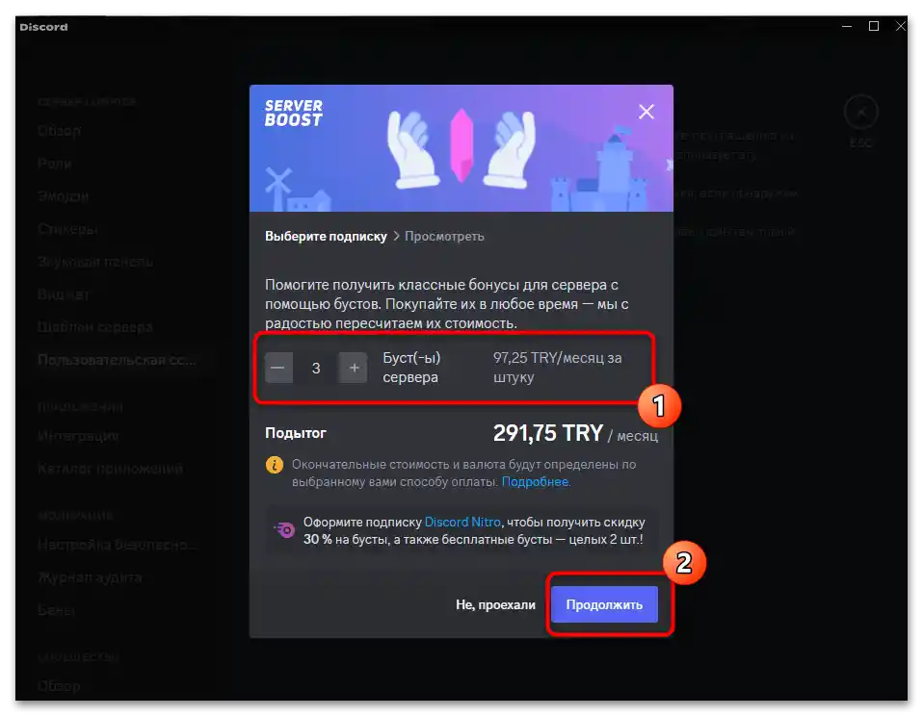Open Эмодзи in background settings sidebar

(63, 195)
